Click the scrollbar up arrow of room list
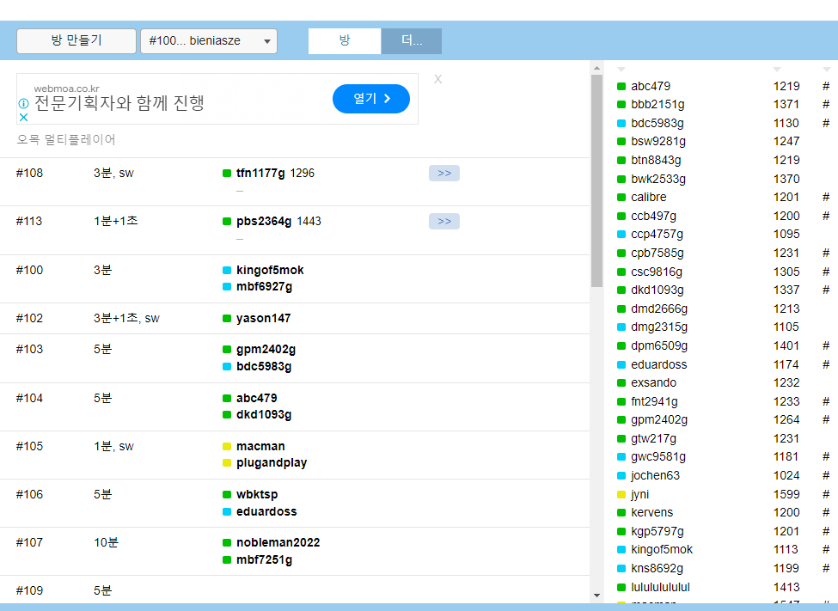Image resolution: width=838 pixels, height=611 pixels. point(597,68)
